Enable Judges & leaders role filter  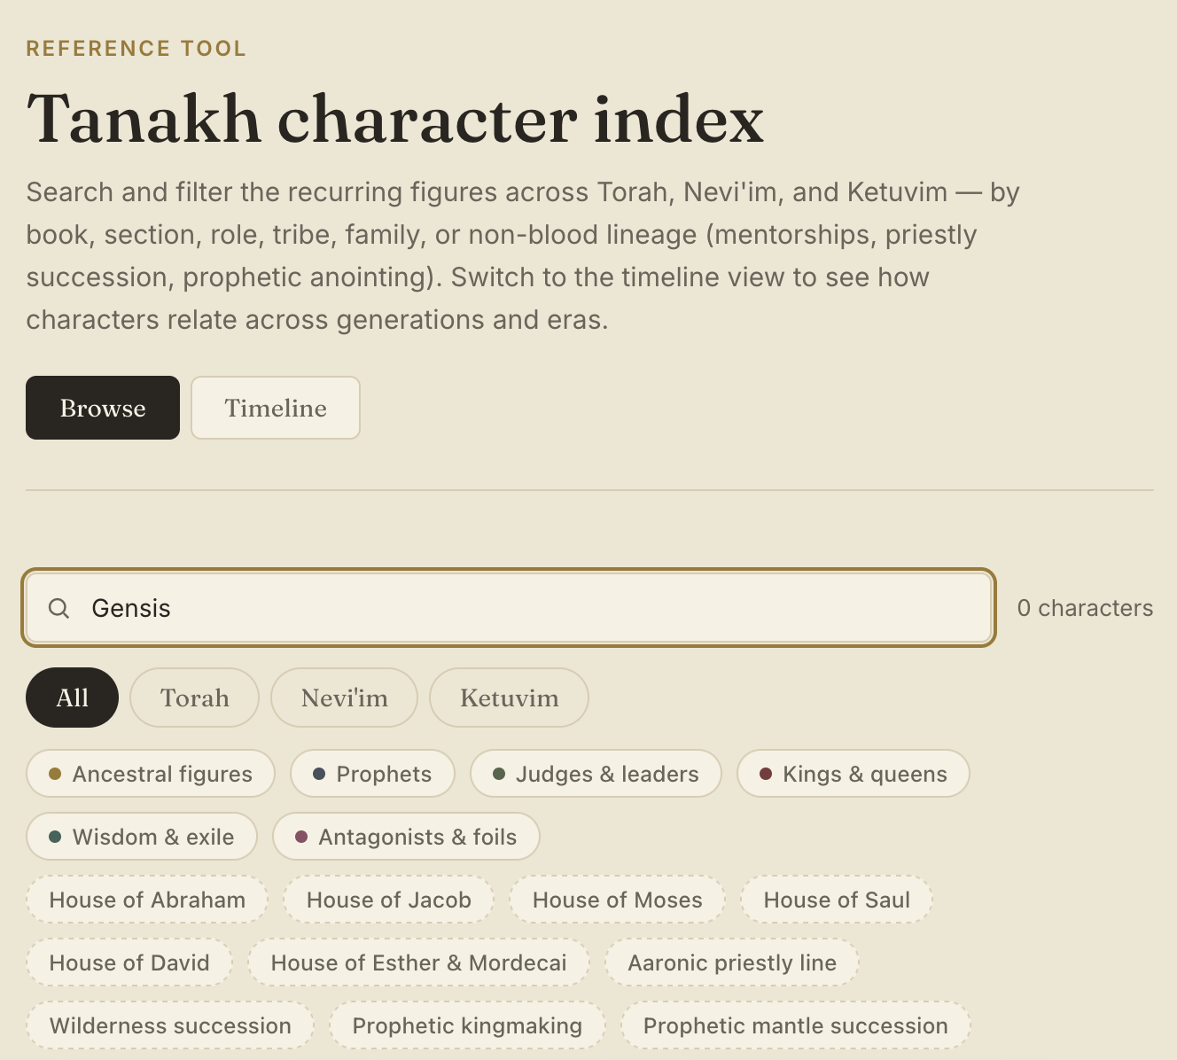pyautogui.click(x=596, y=774)
